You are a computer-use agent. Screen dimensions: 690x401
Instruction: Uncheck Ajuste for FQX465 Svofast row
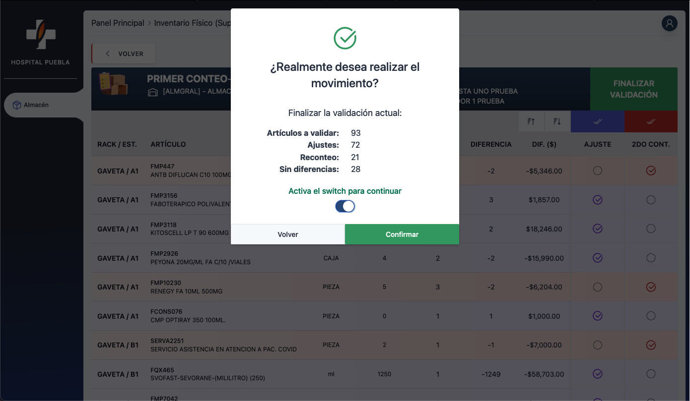click(598, 374)
